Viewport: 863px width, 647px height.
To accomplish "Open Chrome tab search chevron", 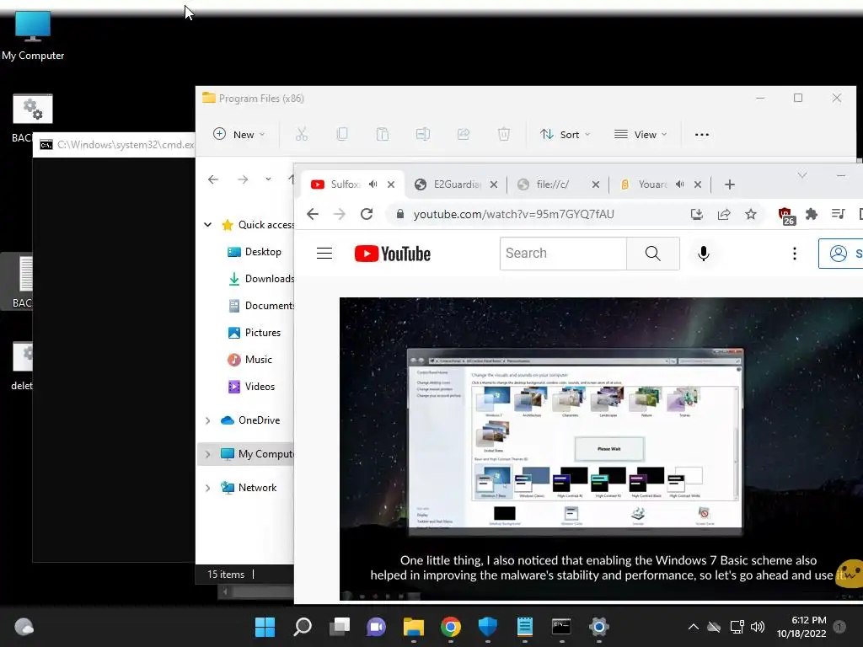I will 802,175.
